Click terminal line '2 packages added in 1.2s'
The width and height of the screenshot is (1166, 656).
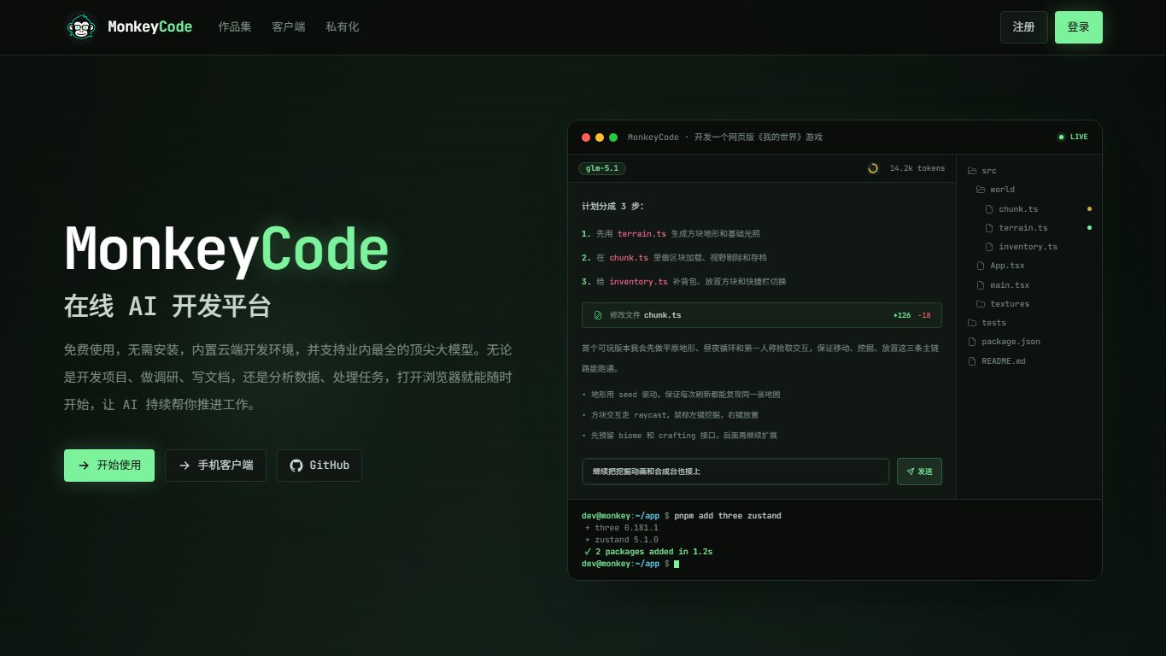pyautogui.click(x=648, y=552)
